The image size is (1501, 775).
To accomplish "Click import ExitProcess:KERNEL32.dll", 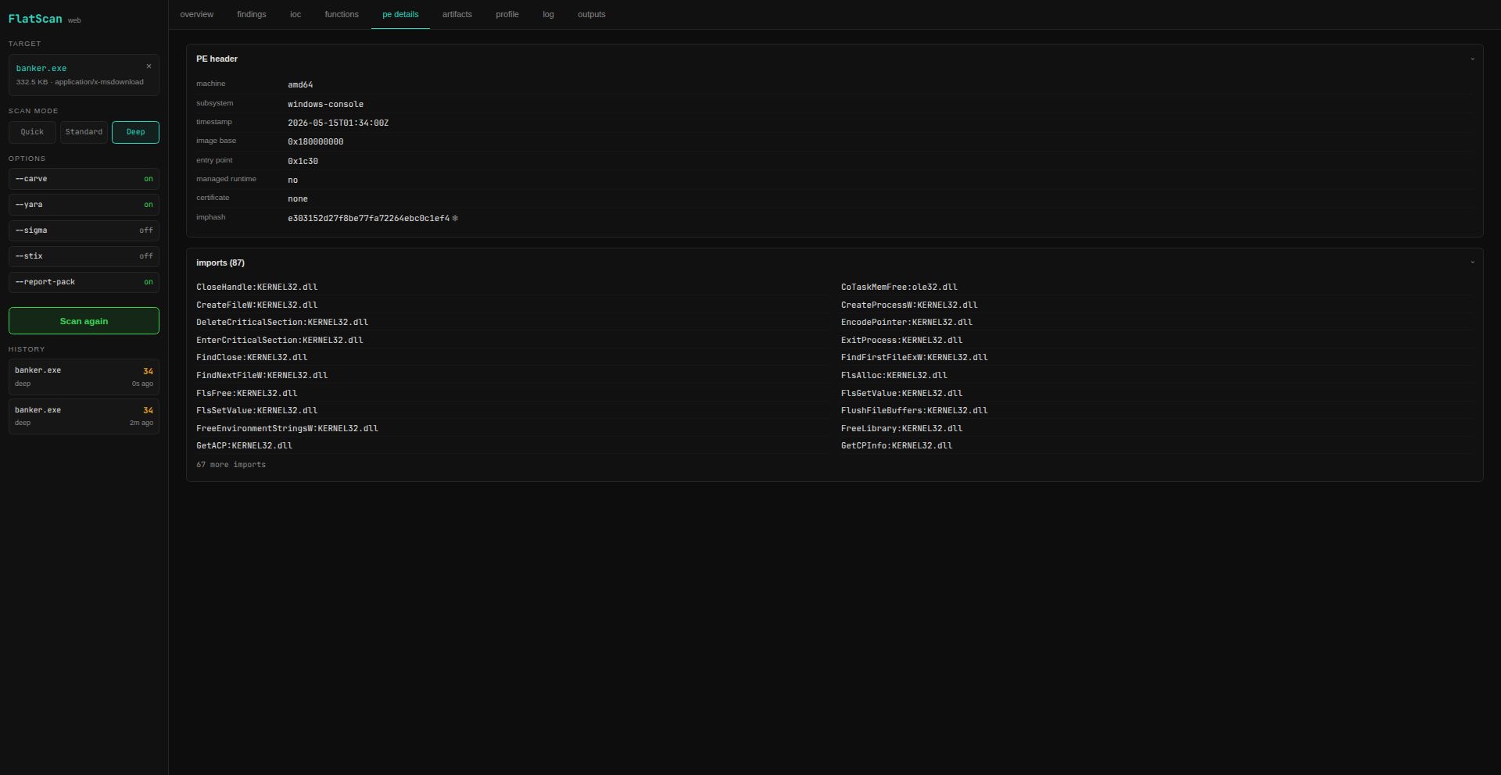I will (x=901, y=341).
